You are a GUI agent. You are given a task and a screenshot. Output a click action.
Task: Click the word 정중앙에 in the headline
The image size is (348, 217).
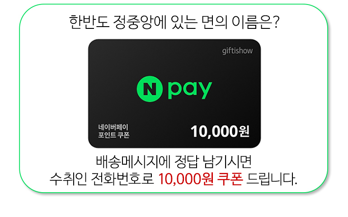[x=140, y=22]
